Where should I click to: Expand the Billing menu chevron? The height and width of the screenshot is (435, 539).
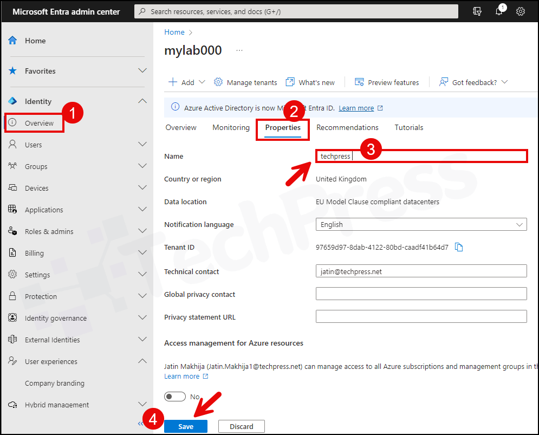(142, 252)
